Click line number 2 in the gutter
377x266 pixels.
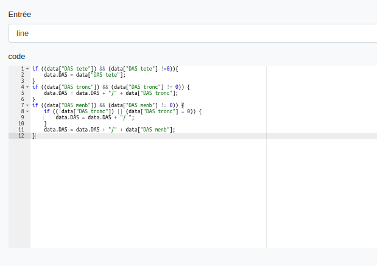22,75
